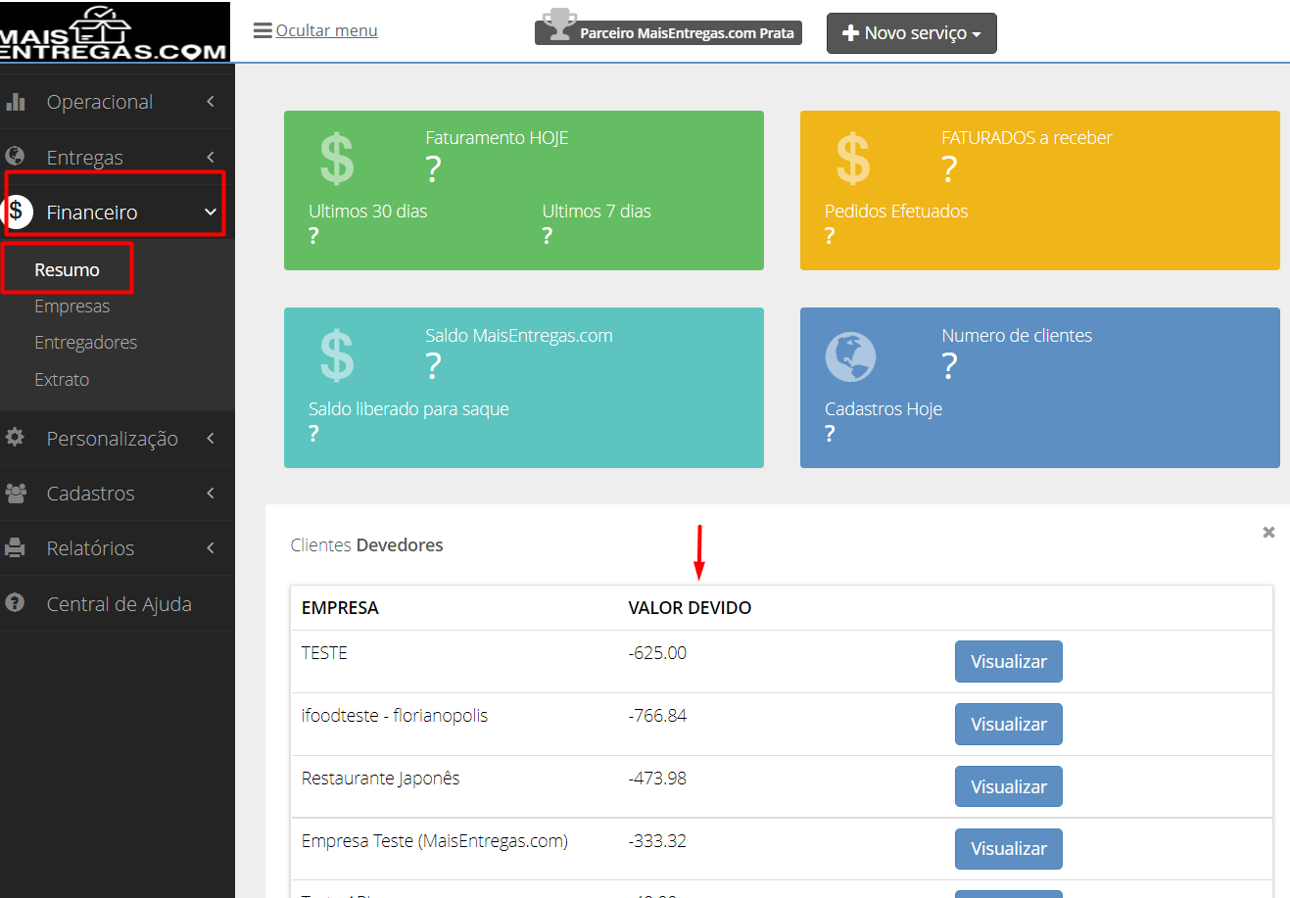Click Visualizar for TESTE company
The image size is (1290, 898).
1009,662
